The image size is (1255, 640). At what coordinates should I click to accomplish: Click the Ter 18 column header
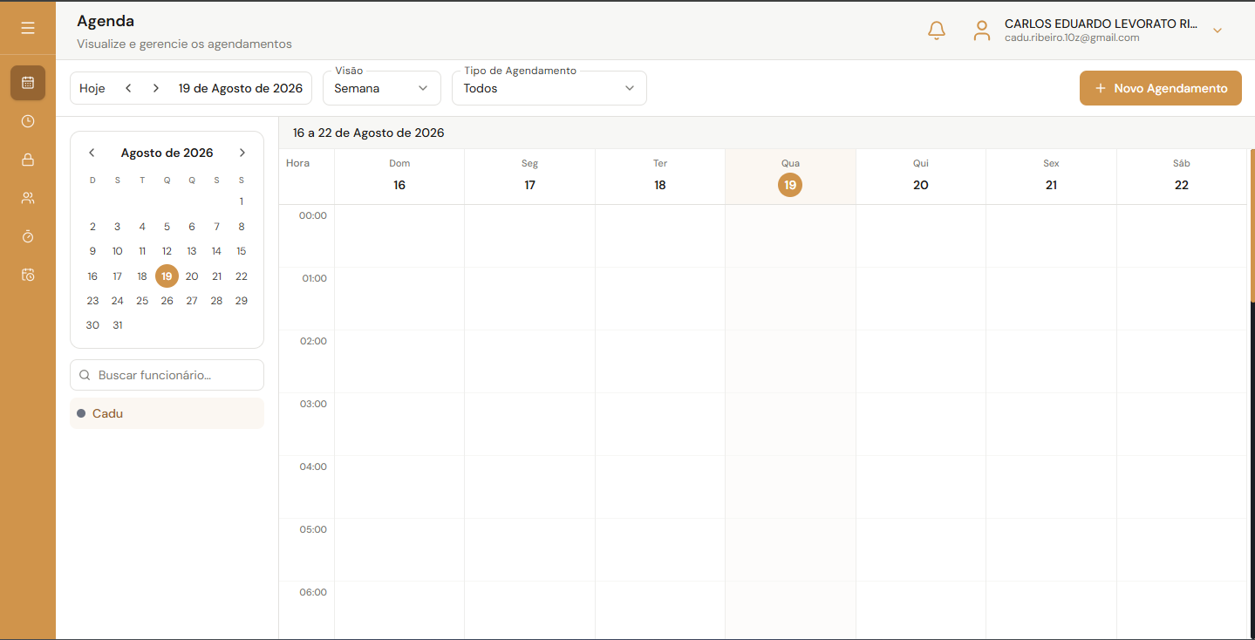click(x=660, y=176)
